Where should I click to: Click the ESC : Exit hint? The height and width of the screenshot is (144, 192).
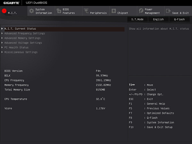[141, 99]
